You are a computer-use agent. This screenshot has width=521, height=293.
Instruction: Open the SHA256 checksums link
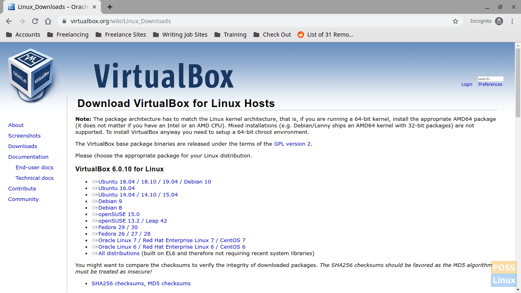(118, 283)
